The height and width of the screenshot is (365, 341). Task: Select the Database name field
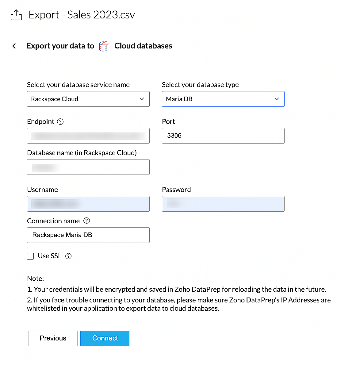(x=88, y=167)
